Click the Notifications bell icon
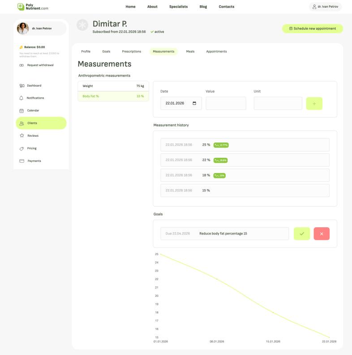 click(x=21, y=98)
